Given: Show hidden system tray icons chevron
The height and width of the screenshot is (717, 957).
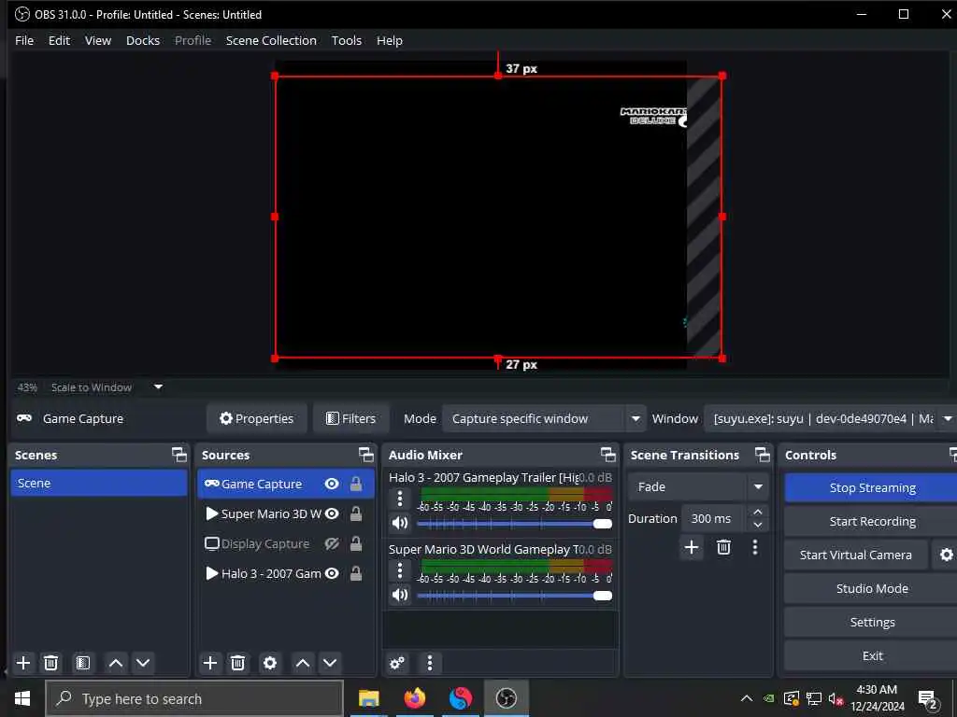Looking at the screenshot, I should 746,698.
